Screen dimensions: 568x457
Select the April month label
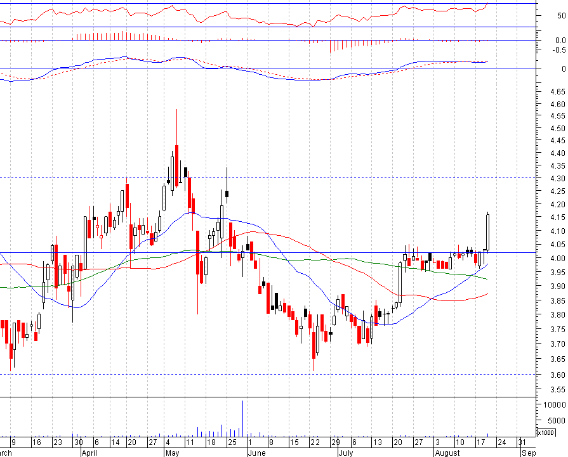point(89,453)
